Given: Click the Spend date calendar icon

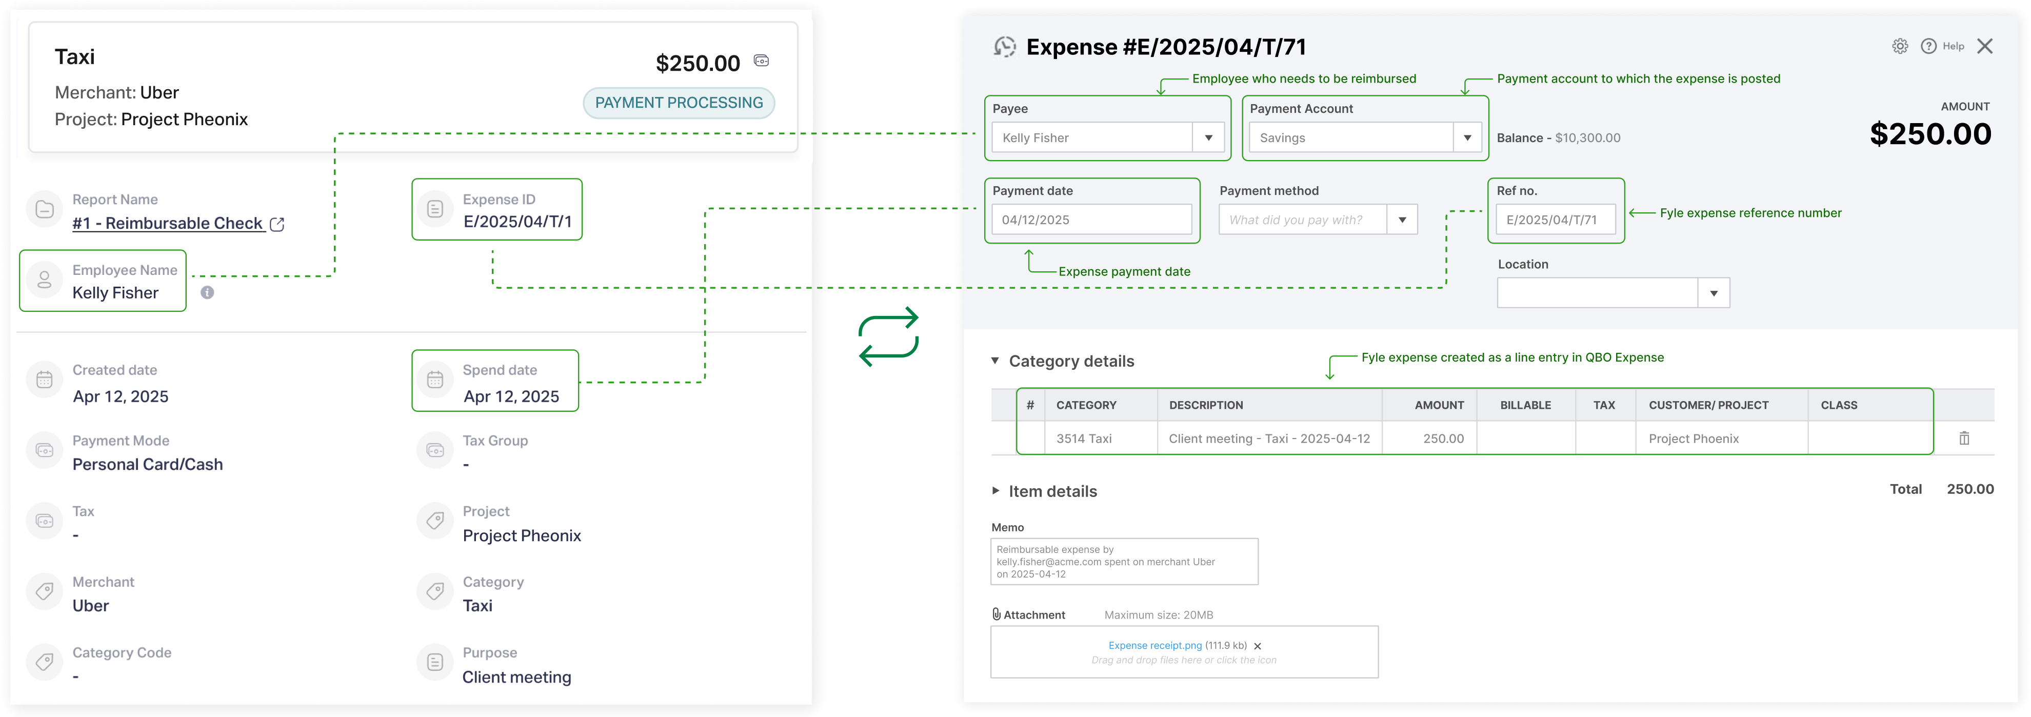Looking at the screenshot, I should pos(434,380).
